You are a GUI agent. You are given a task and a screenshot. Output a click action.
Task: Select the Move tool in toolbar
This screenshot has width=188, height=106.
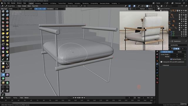pyautogui.click(x=3, y=87)
